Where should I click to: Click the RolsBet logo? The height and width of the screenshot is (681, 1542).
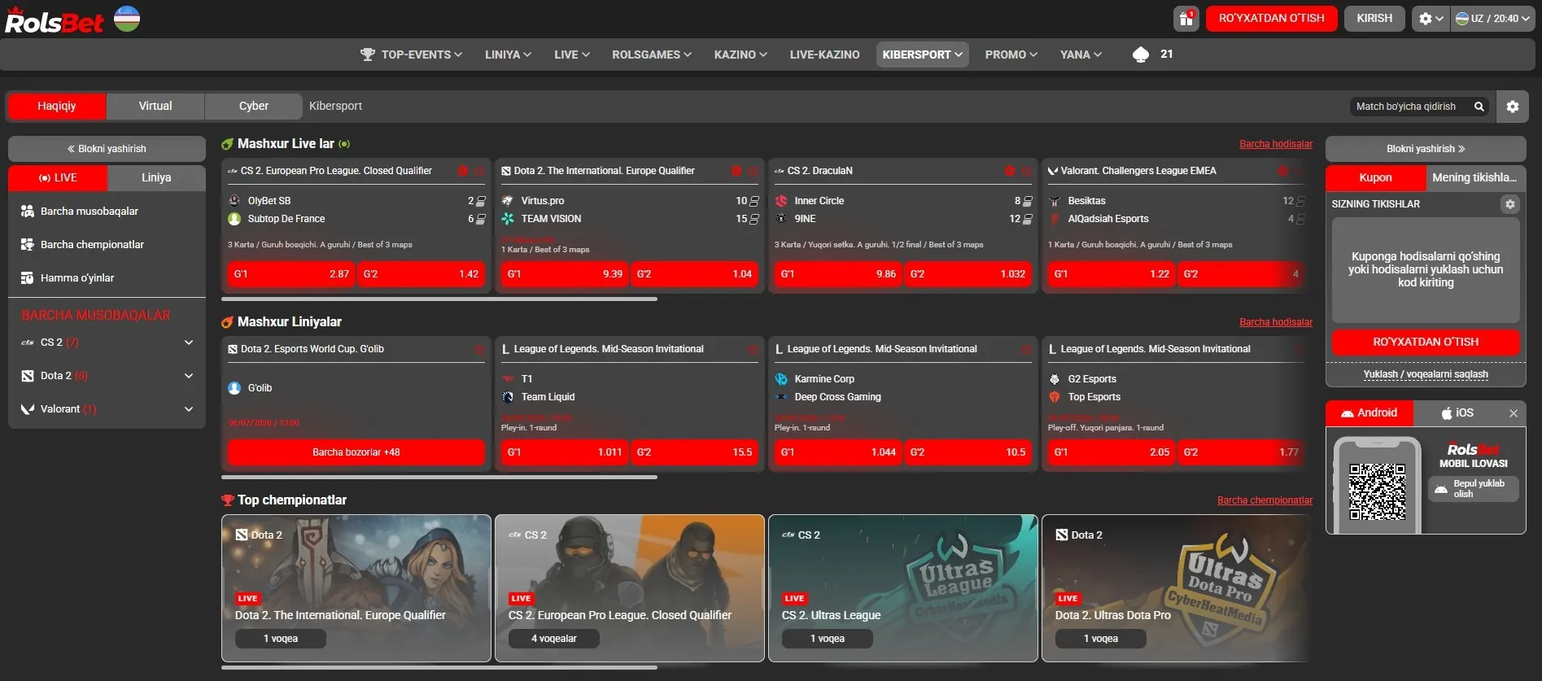pos(54,20)
